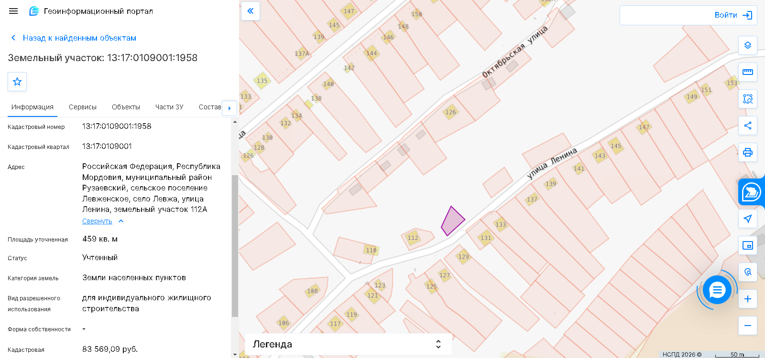Click the geoportal logo icon
Image resolution: width=765 pixels, height=358 pixels.
pyautogui.click(x=34, y=11)
